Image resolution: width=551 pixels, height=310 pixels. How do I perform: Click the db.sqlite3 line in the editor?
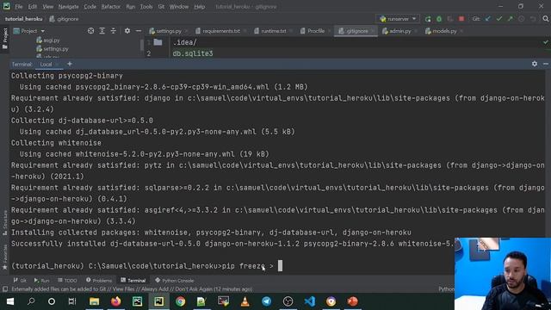(x=193, y=53)
